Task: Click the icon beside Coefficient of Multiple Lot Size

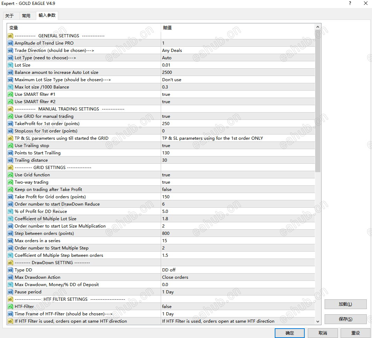Action: [10, 219]
